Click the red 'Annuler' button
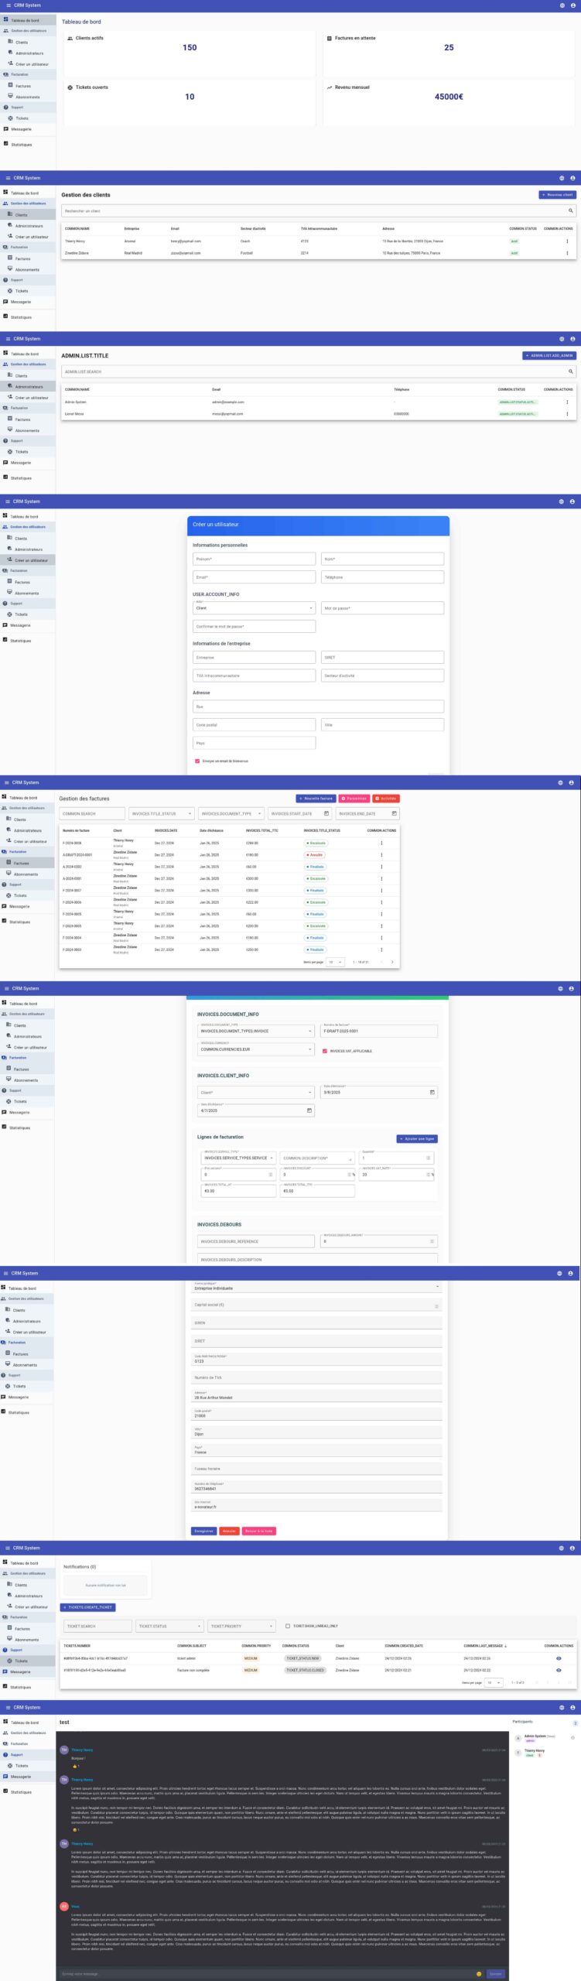581x1981 pixels. 229,1531
